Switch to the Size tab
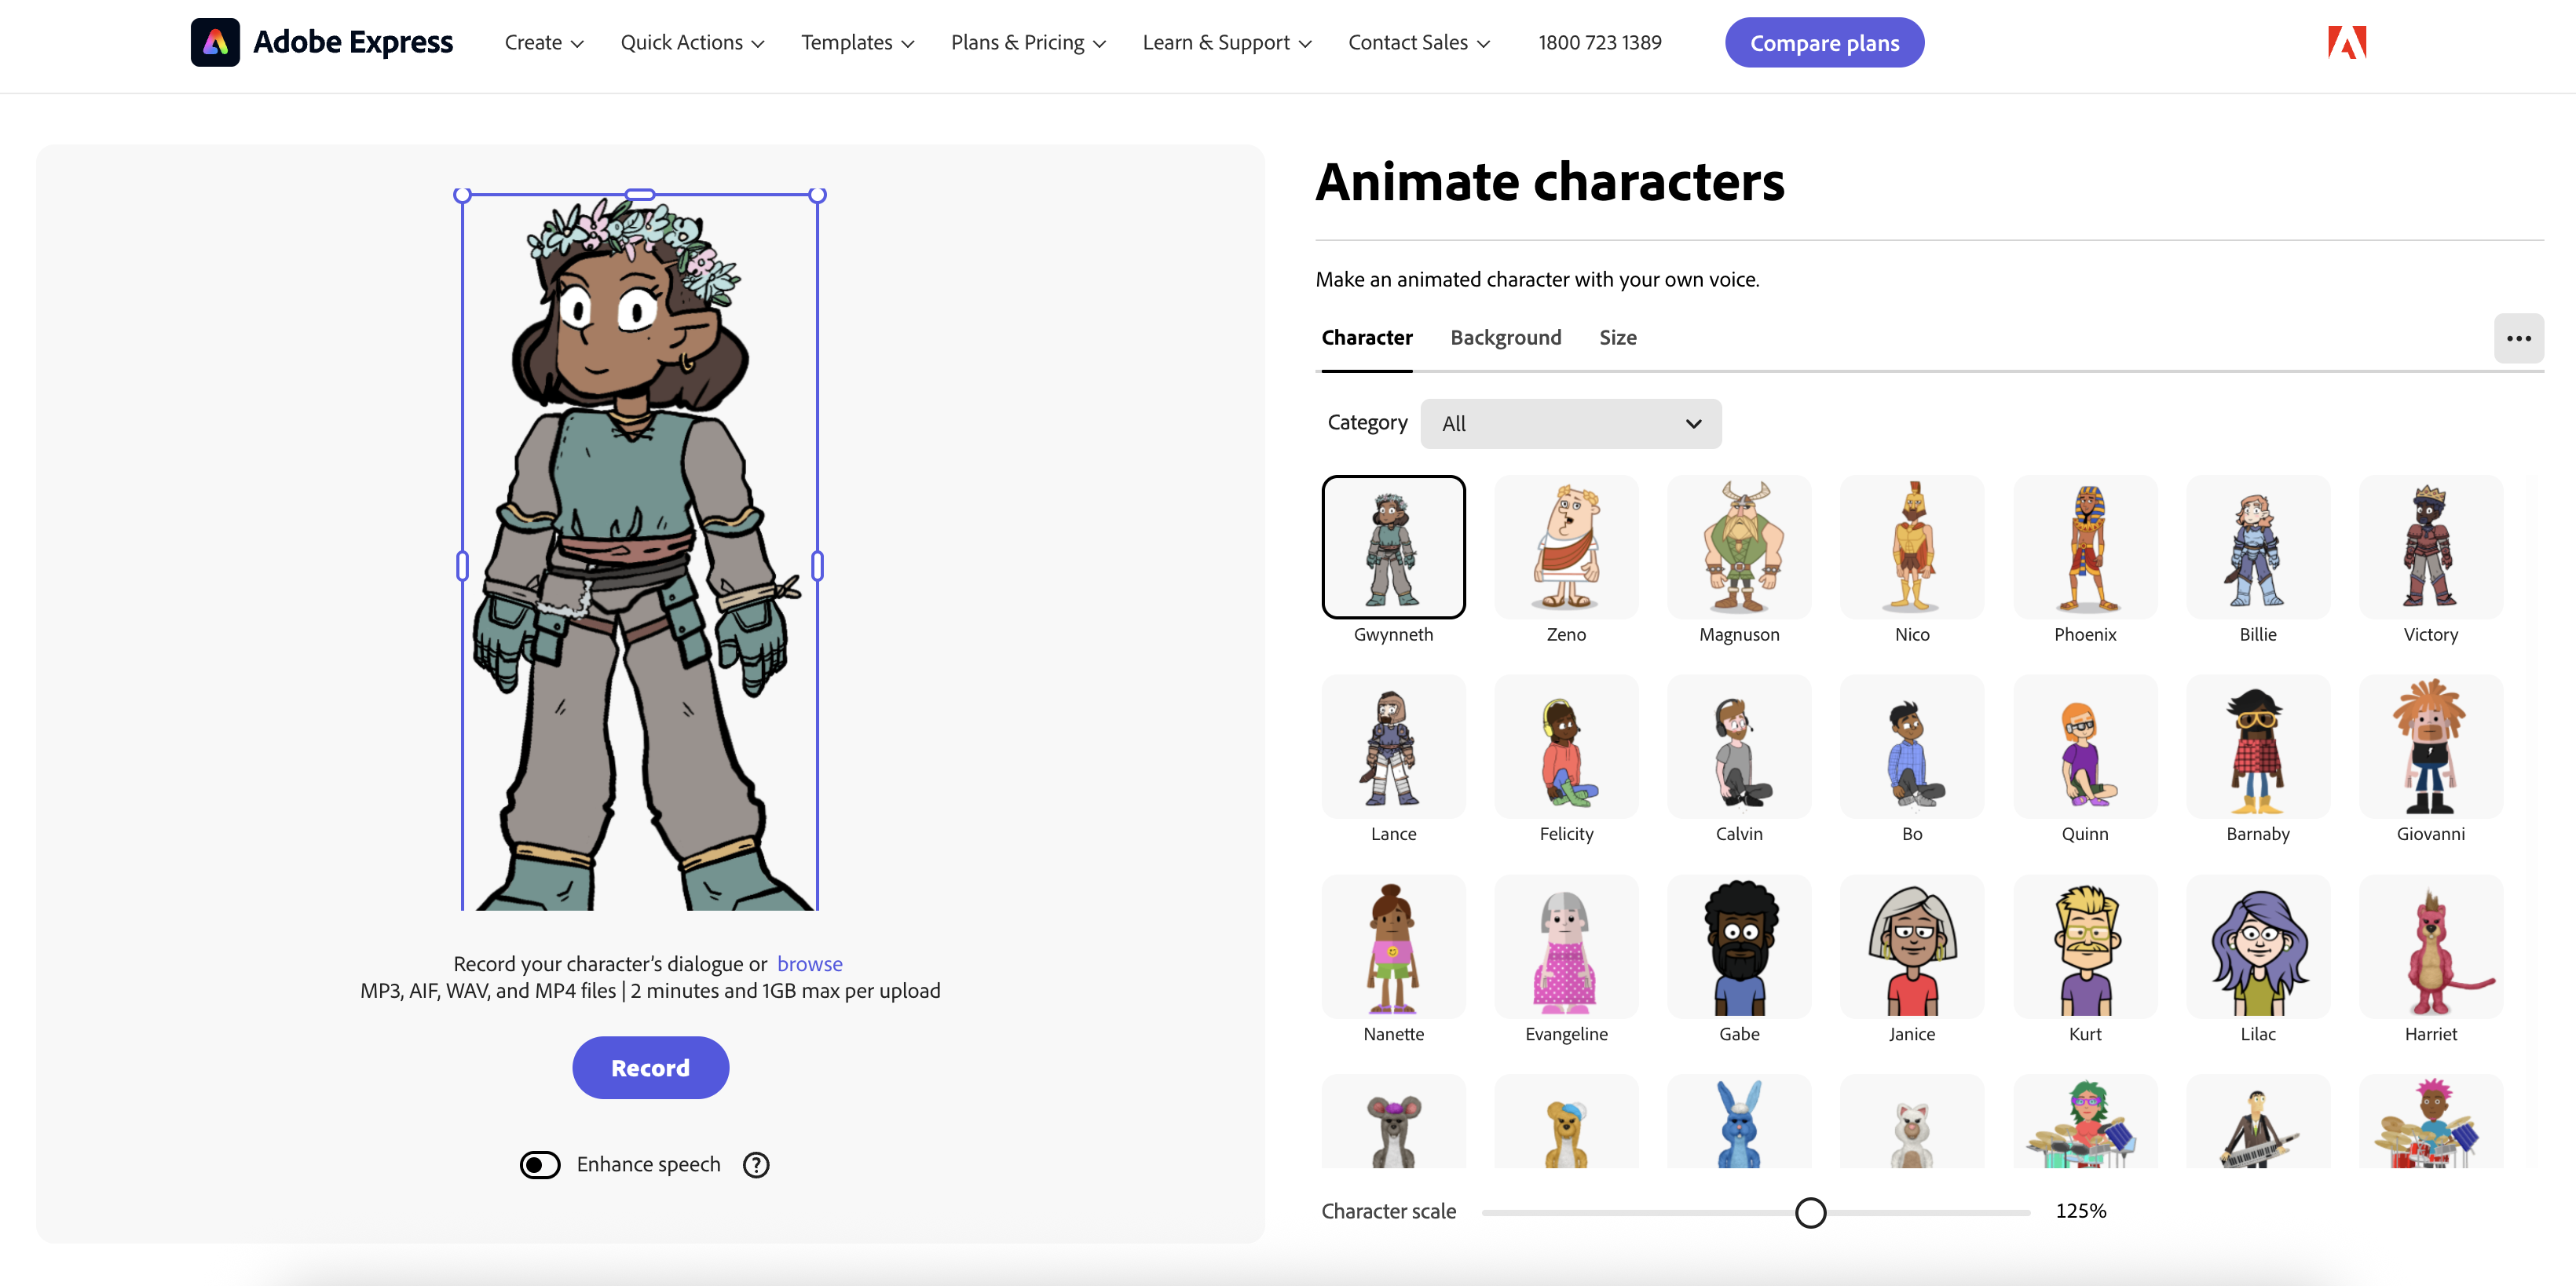This screenshot has width=2576, height=1286. coord(1617,338)
